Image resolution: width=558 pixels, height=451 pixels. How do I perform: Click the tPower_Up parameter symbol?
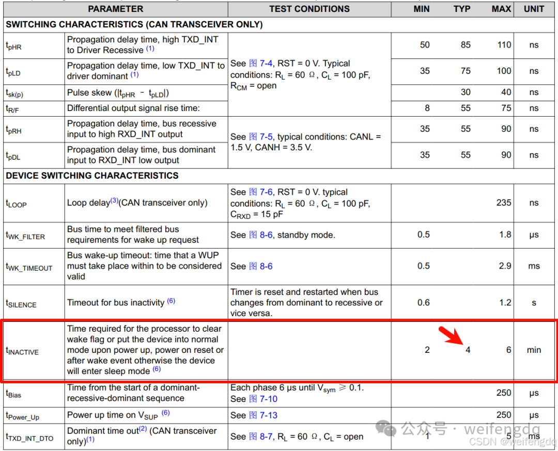22,416
